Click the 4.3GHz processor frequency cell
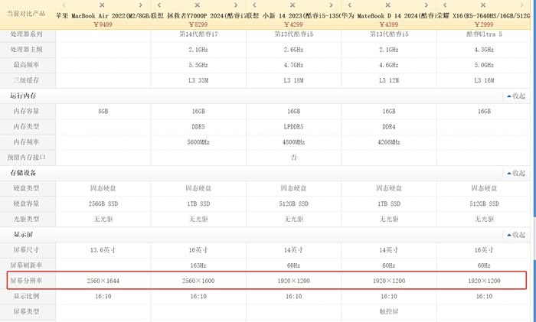536x322 pixels. tap(484, 50)
